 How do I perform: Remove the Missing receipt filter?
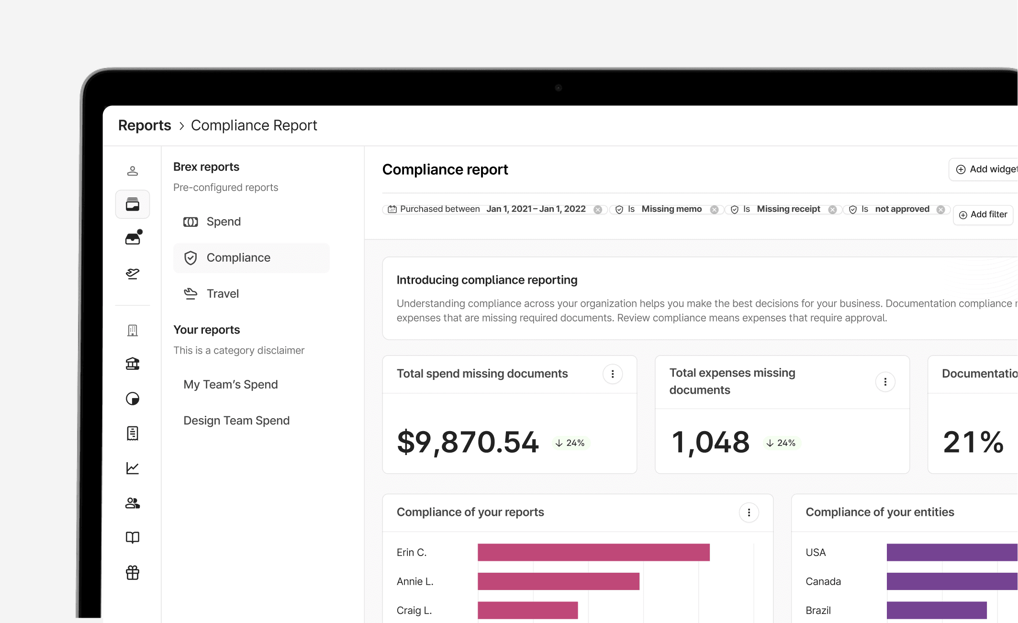832,210
